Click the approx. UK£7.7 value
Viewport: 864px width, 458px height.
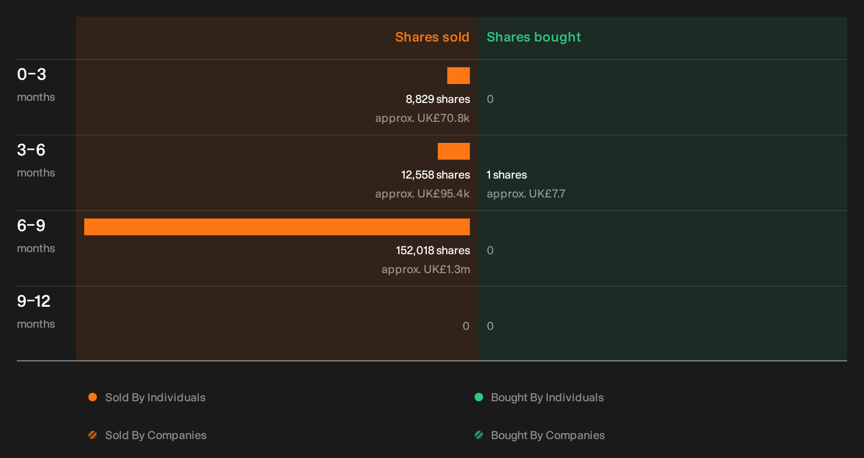(526, 194)
